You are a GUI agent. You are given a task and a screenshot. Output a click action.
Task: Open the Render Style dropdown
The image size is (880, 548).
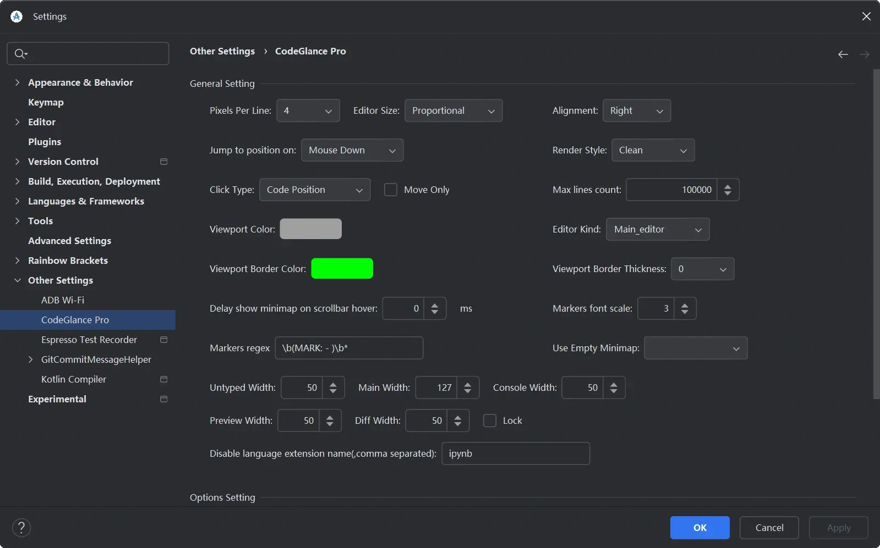(x=653, y=150)
